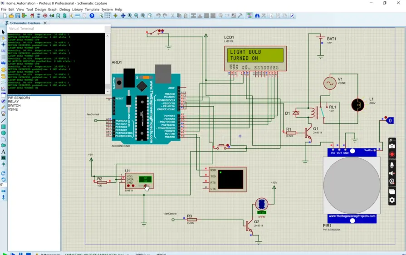Click the L1 light bulb component

pyautogui.click(x=358, y=105)
